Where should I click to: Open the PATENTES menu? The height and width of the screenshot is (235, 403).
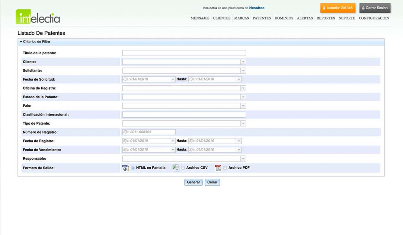261,18
